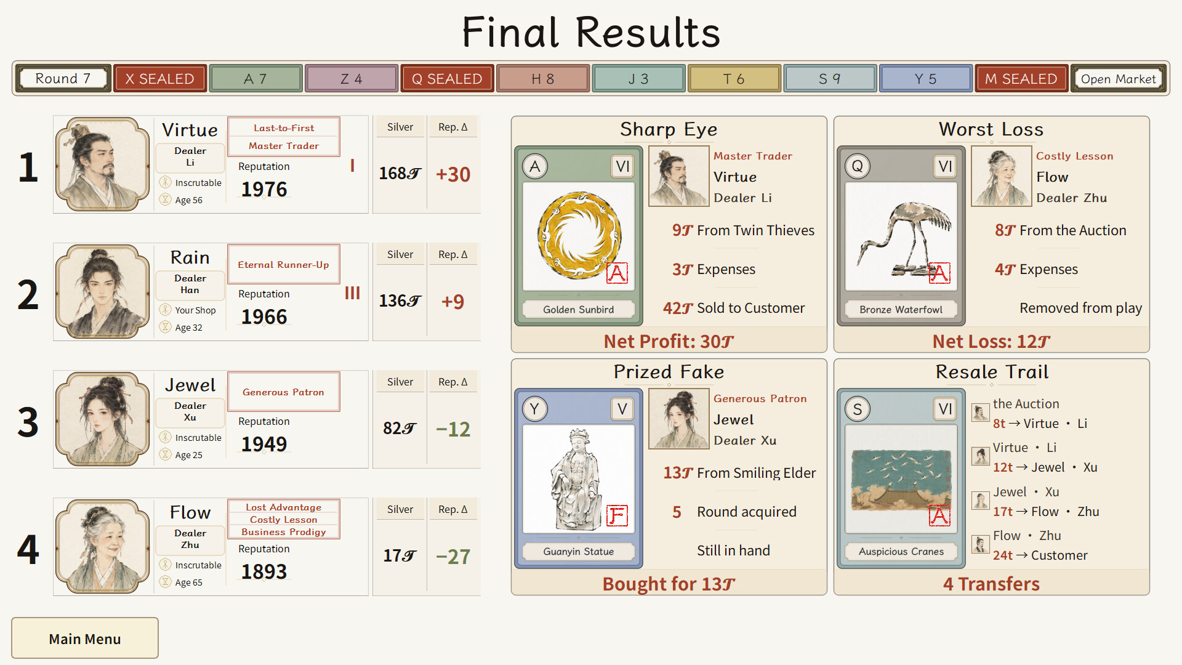Click the Your Shop icon in Rain's row

(x=166, y=310)
